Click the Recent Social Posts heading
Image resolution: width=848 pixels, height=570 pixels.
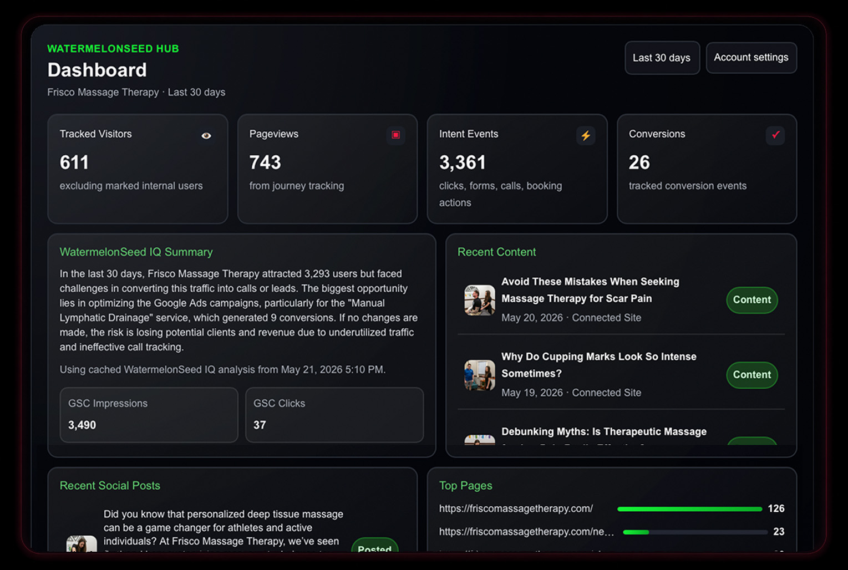coord(110,485)
